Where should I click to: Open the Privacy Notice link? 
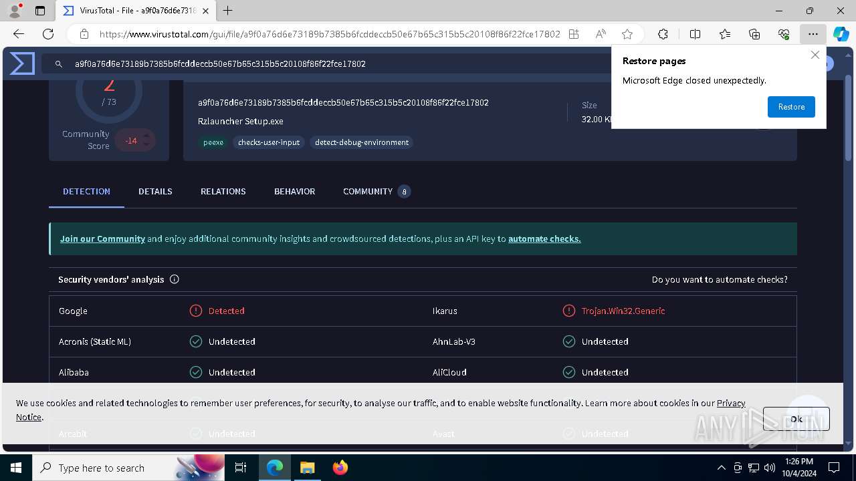(731, 403)
